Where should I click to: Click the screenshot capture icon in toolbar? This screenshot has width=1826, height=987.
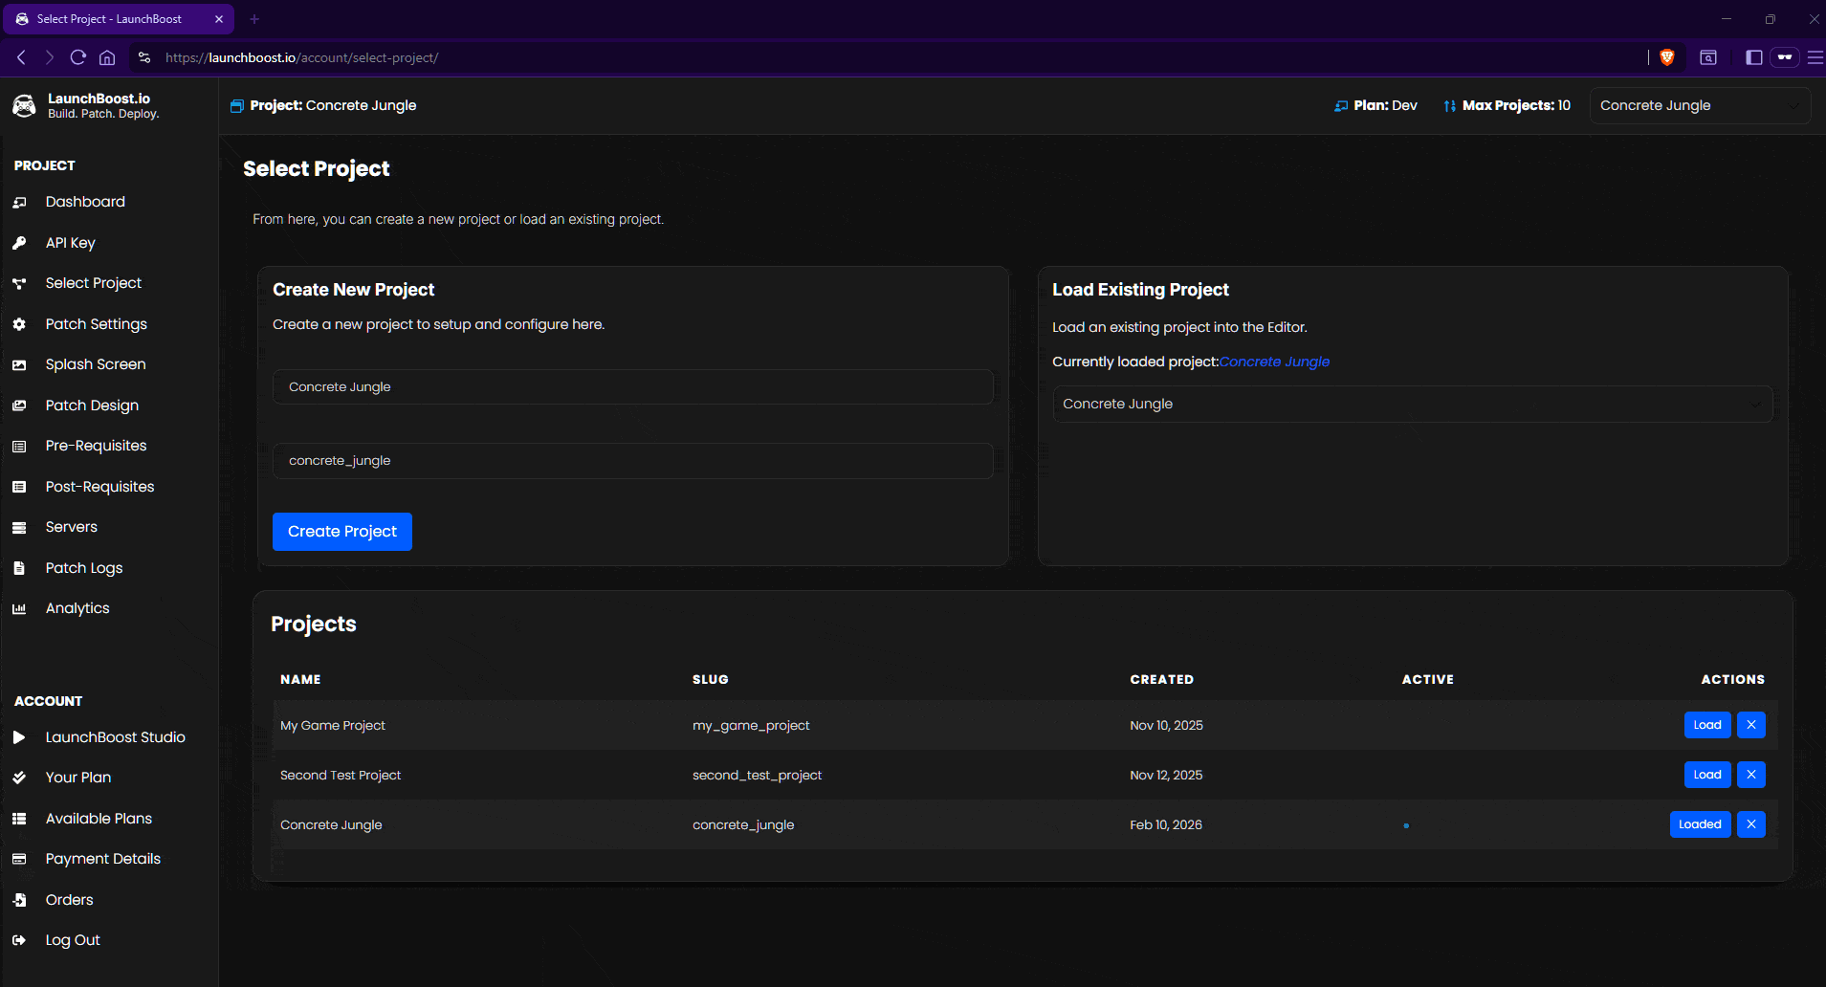(x=1708, y=57)
